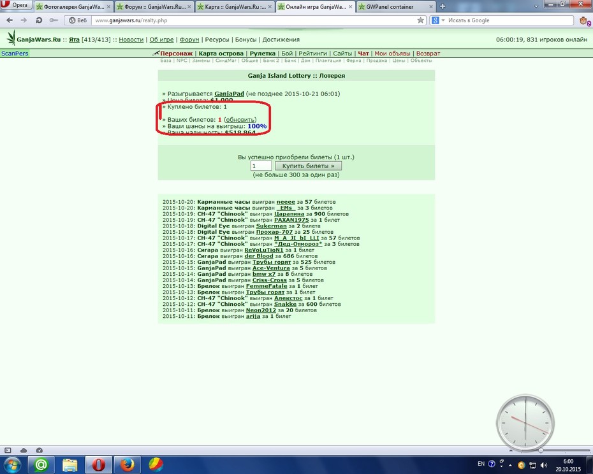This screenshot has width=593, height=474.
Task: Open the Персонаж page
Action: click(176, 54)
